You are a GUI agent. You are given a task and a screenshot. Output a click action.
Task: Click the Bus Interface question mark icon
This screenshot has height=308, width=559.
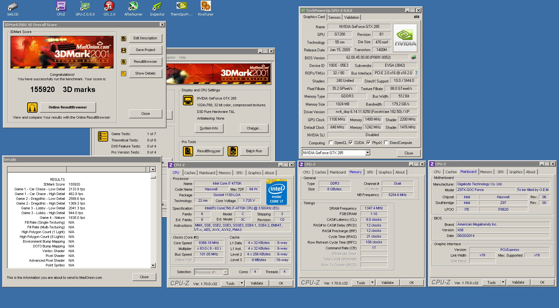(416, 73)
